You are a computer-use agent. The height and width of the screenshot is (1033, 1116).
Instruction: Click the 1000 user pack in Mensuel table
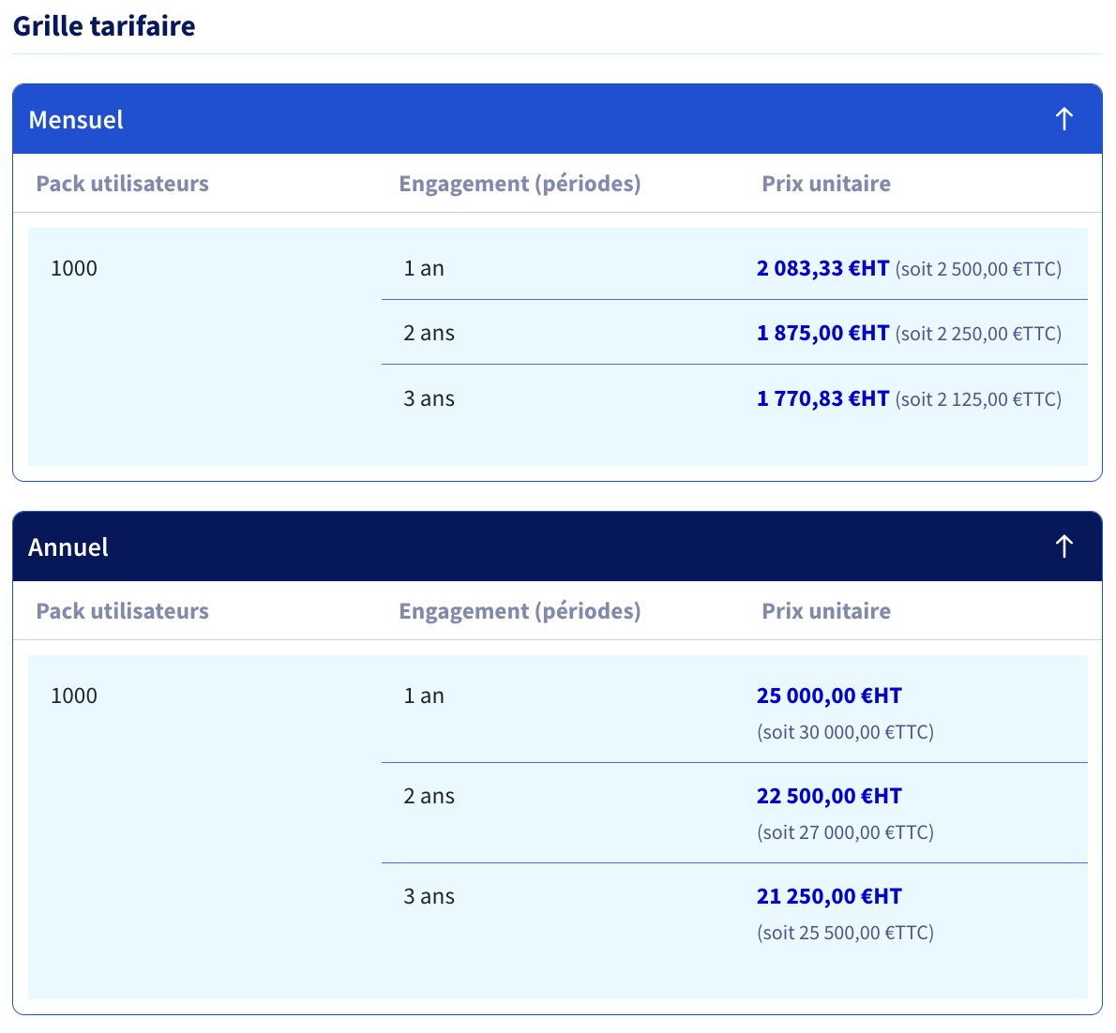pyautogui.click(x=74, y=268)
